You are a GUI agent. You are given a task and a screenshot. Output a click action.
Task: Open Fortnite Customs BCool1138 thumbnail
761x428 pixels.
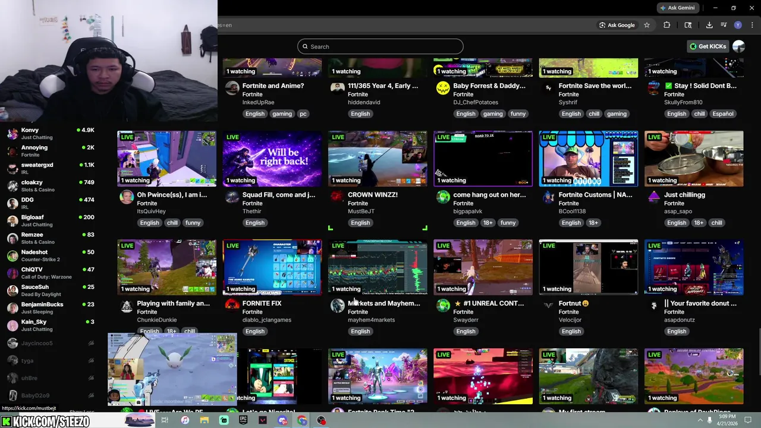(589, 159)
